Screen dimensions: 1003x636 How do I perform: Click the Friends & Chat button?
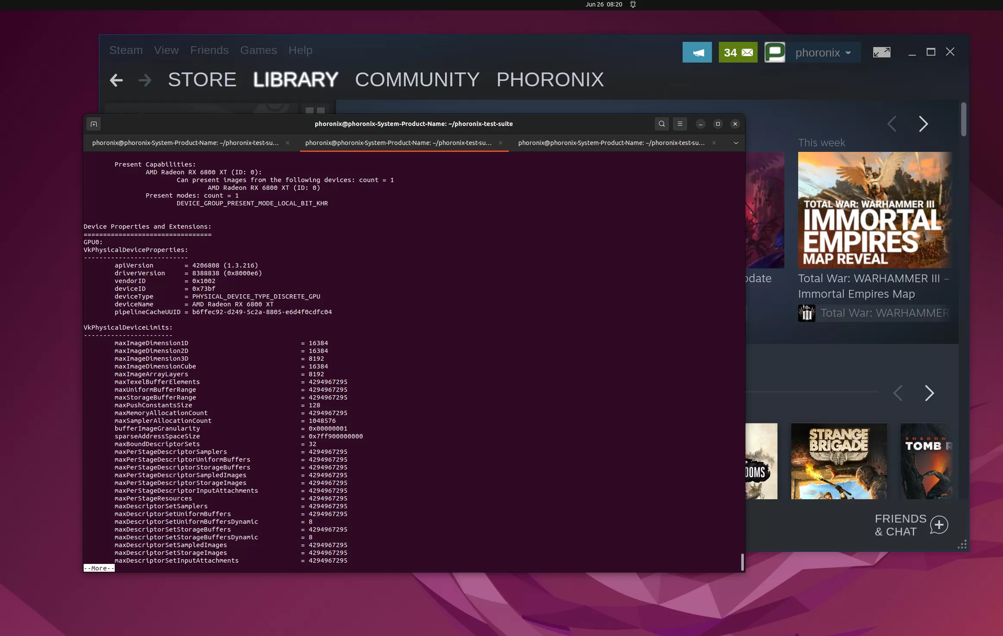(910, 524)
